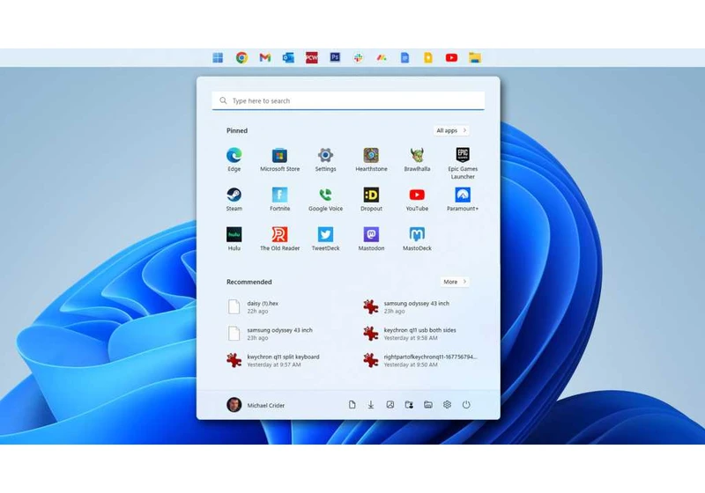Open File Explorer from the taskbar
Viewport: 705px width, 493px height.
(x=475, y=57)
